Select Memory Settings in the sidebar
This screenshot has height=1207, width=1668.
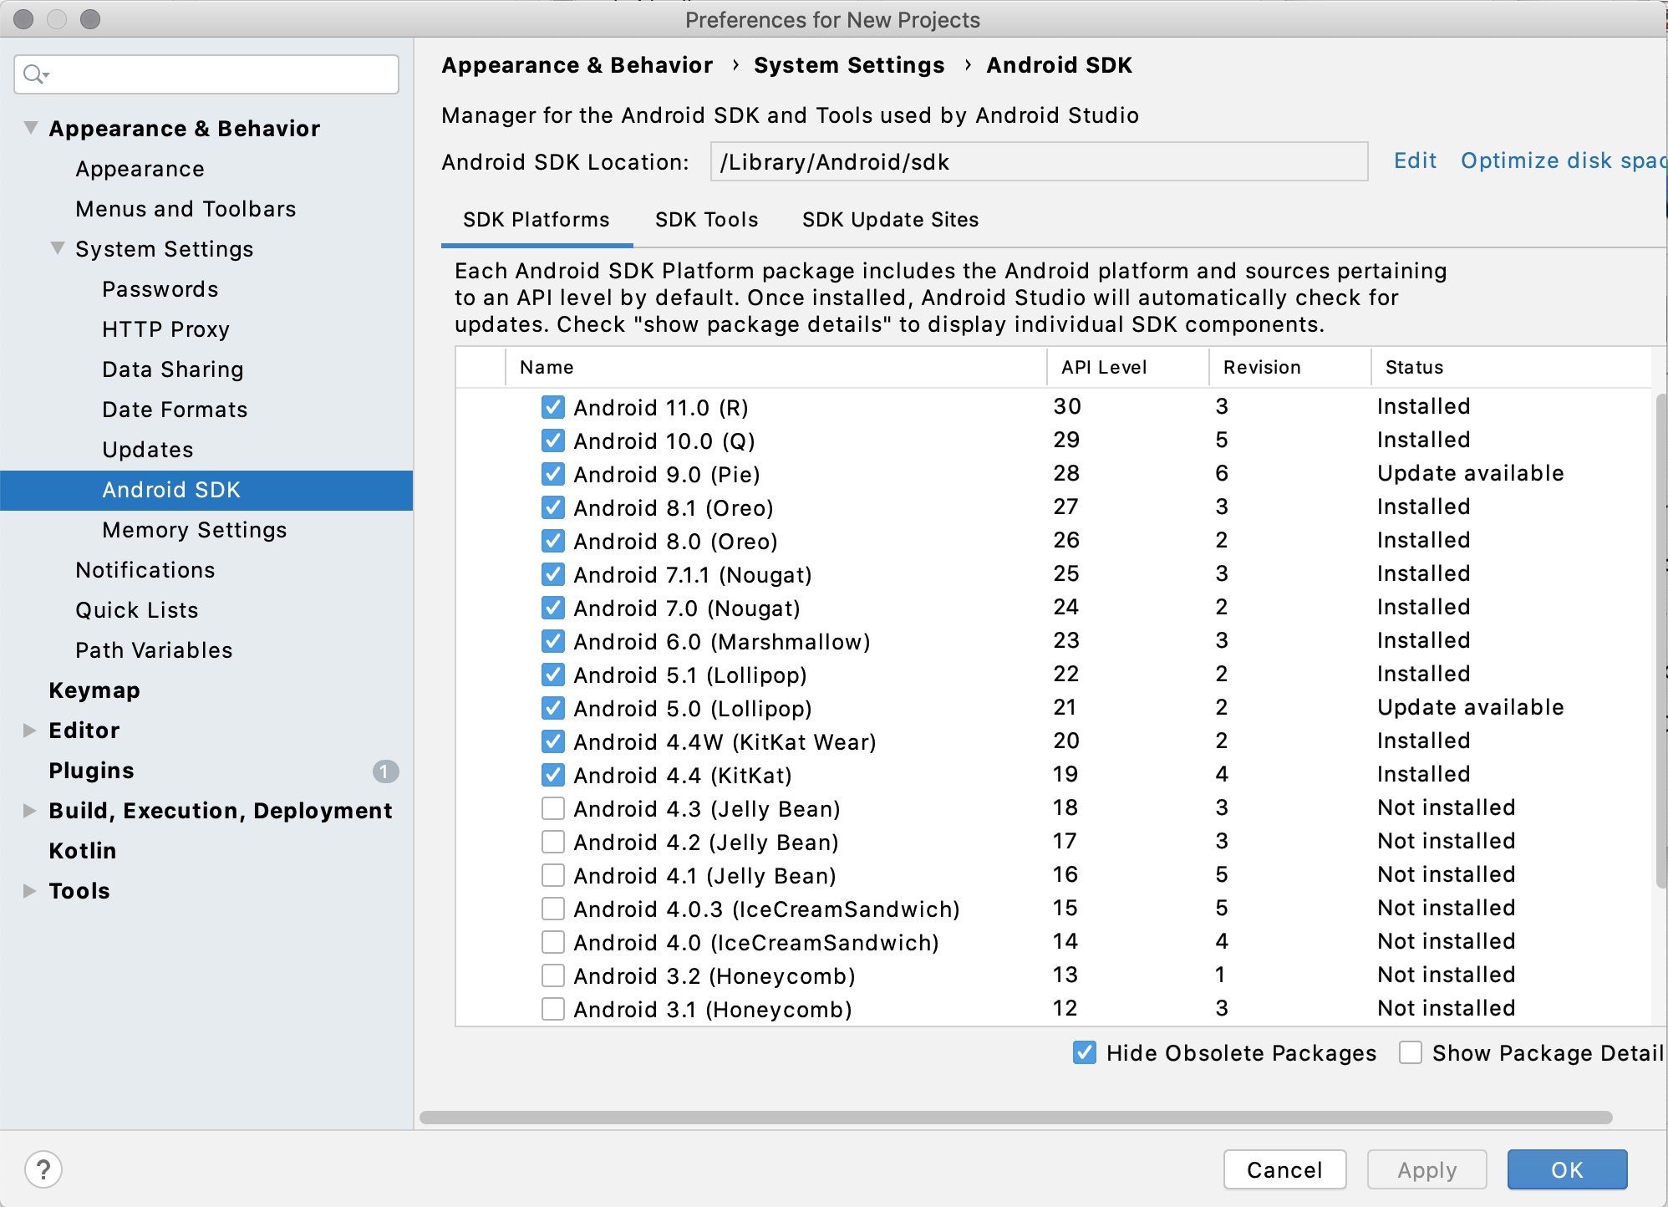(194, 530)
